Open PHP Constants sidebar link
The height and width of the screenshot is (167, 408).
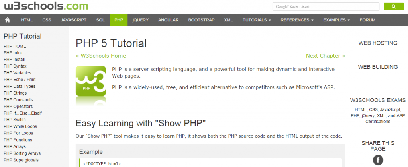coord(18,100)
